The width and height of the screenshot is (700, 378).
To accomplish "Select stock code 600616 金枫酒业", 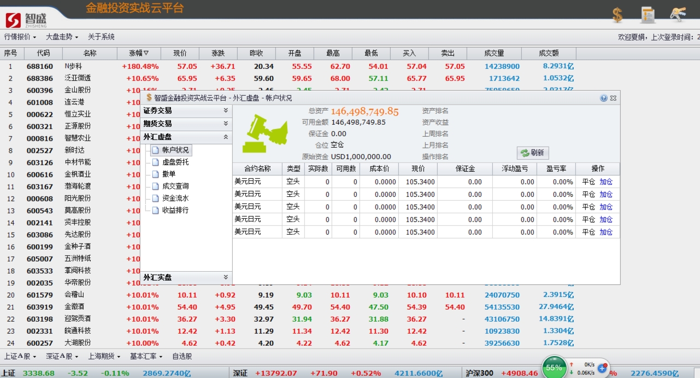I will (40, 175).
